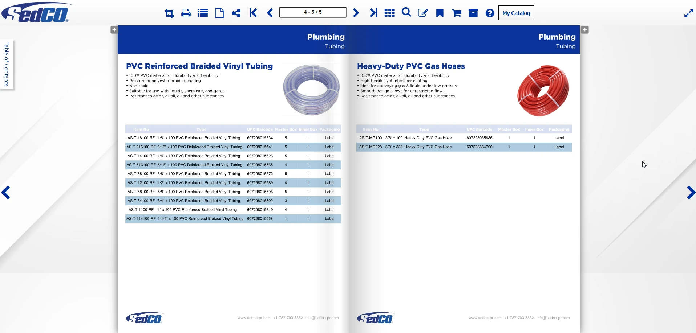Click the page number input field
The image size is (696, 333).
coord(312,12)
